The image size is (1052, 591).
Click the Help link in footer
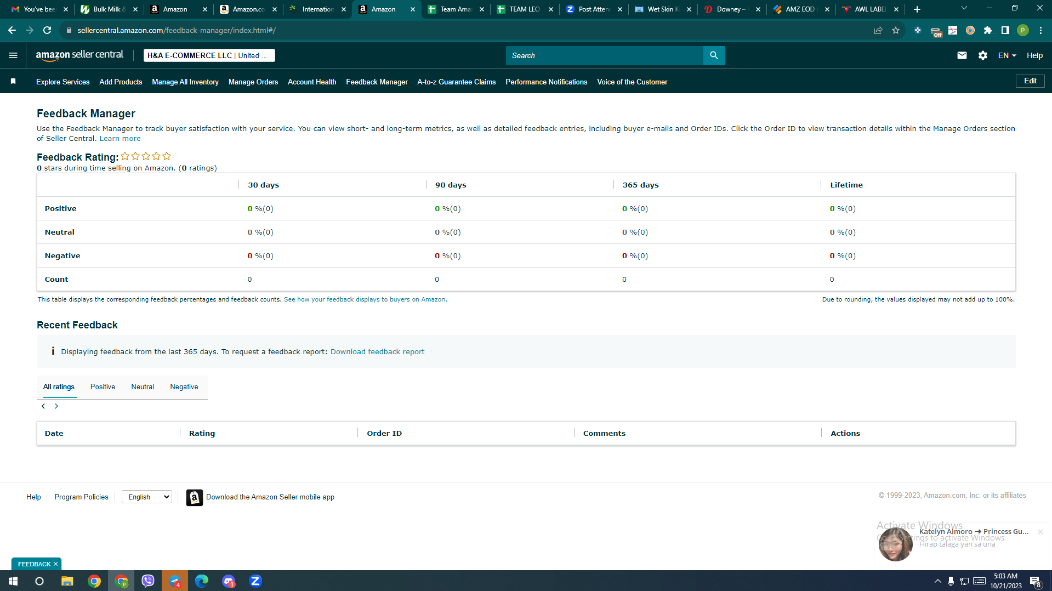click(33, 497)
